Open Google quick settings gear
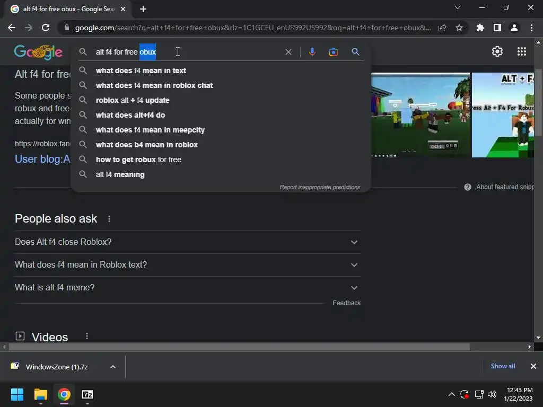 tap(497, 51)
